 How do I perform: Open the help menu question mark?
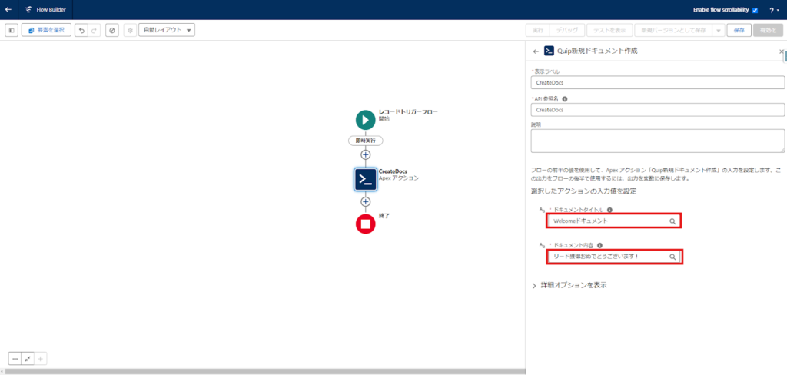(772, 10)
